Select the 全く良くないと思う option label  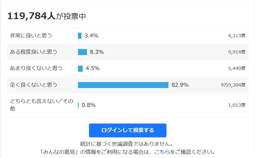tap(33, 85)
